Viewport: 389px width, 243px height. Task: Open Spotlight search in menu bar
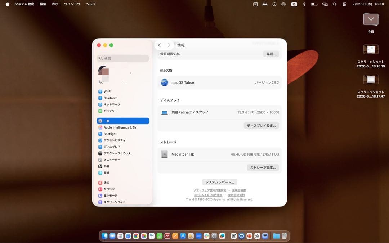point(334,4)
